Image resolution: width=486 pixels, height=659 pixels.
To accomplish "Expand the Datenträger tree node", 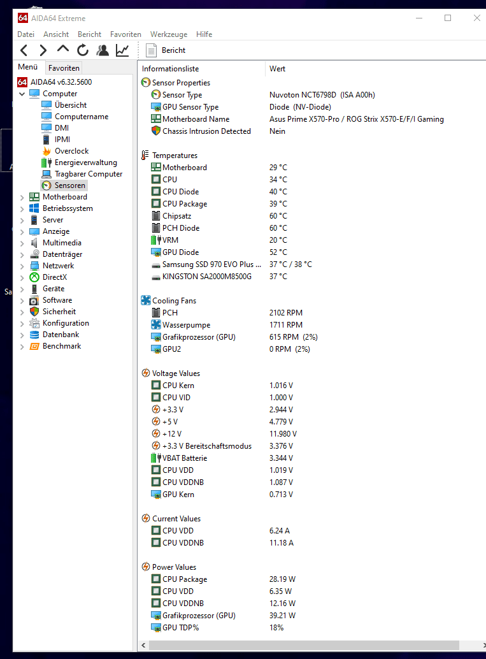I will [22, 254].
